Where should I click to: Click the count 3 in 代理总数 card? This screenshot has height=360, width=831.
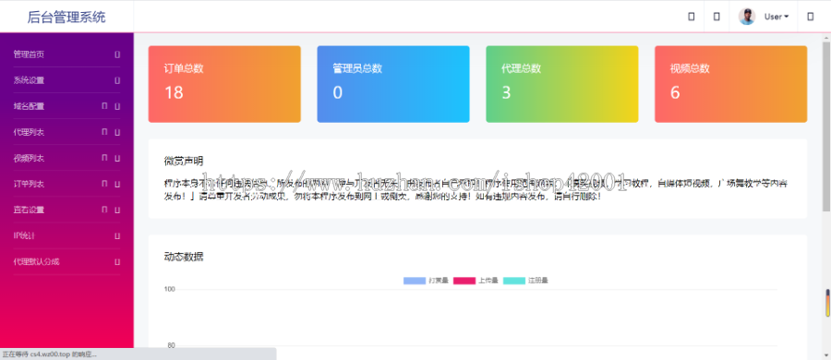(x=506, y=93)
